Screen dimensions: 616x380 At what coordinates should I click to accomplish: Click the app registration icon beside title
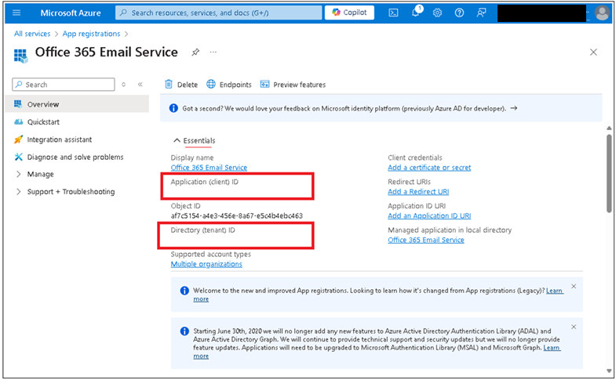21,56
